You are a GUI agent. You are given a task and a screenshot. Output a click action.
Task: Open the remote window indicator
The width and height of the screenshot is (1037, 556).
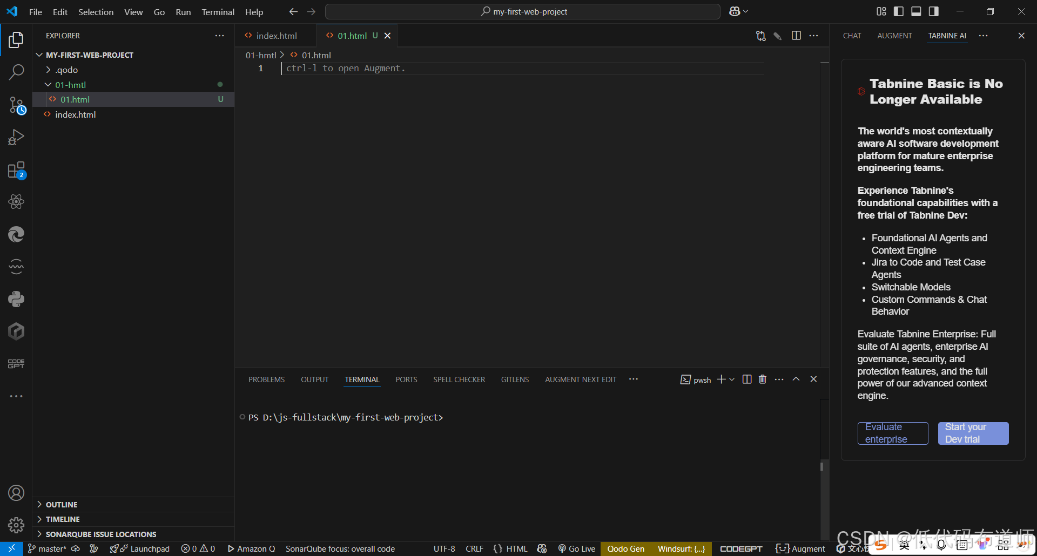pyautogui.click(x=11, y=549)
